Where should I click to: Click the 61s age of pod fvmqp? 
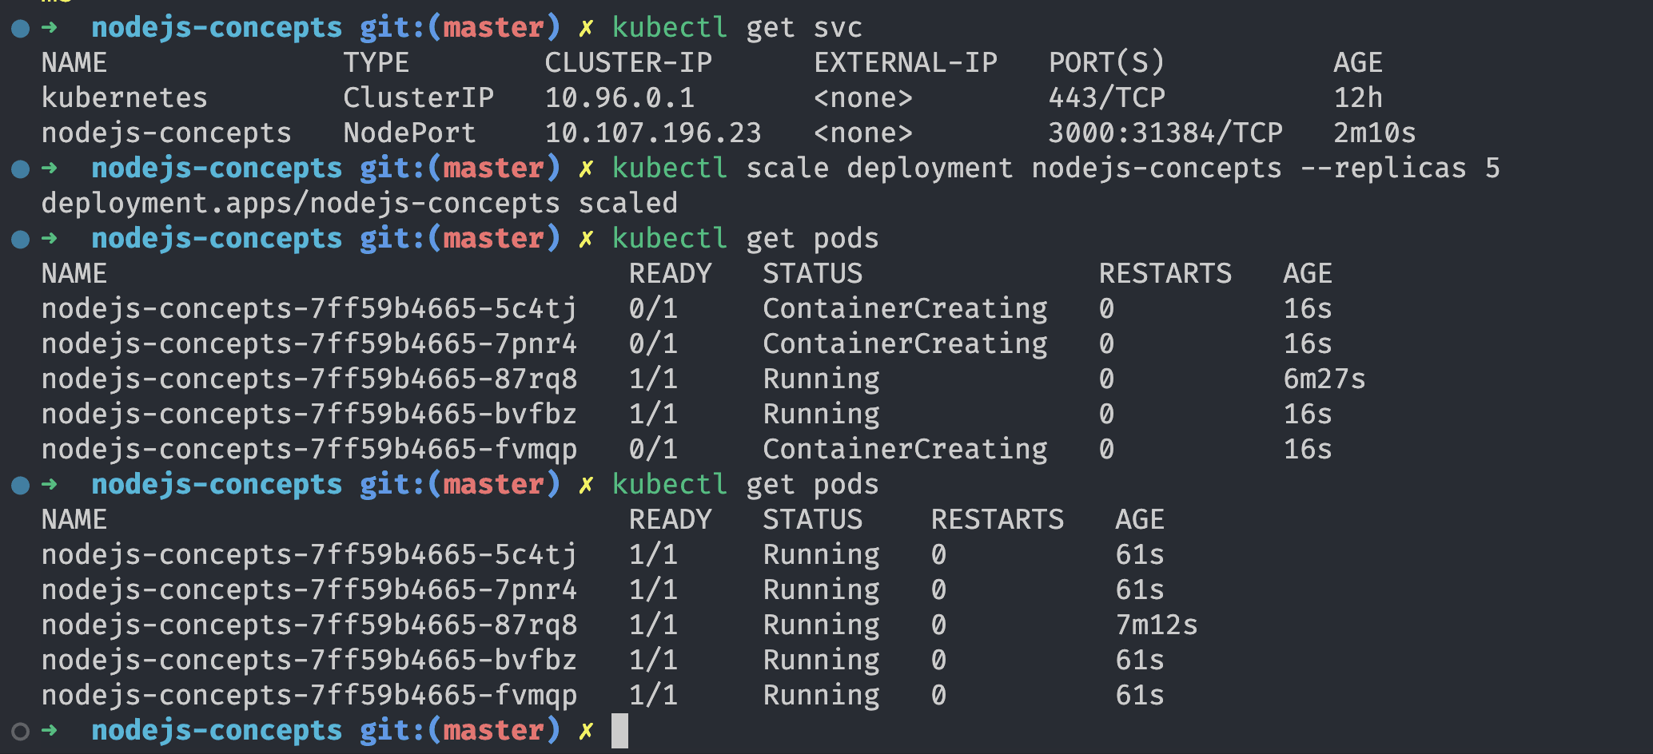tap(1140, 695)
